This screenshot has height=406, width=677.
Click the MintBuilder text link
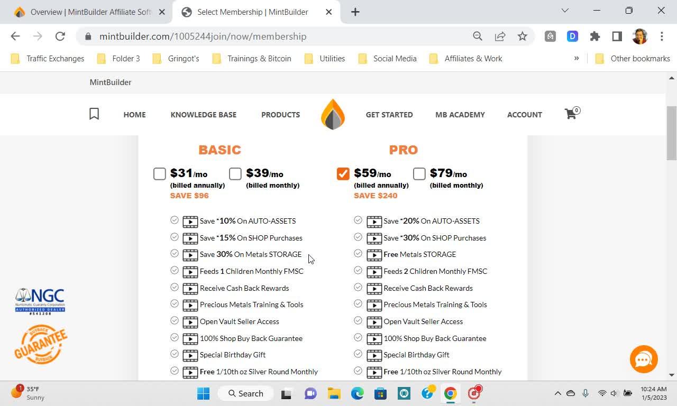111,82
